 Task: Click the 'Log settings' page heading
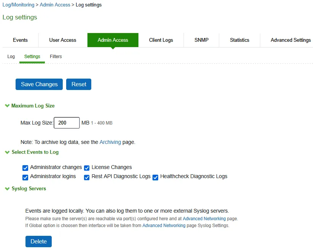[x=20, y=17]
